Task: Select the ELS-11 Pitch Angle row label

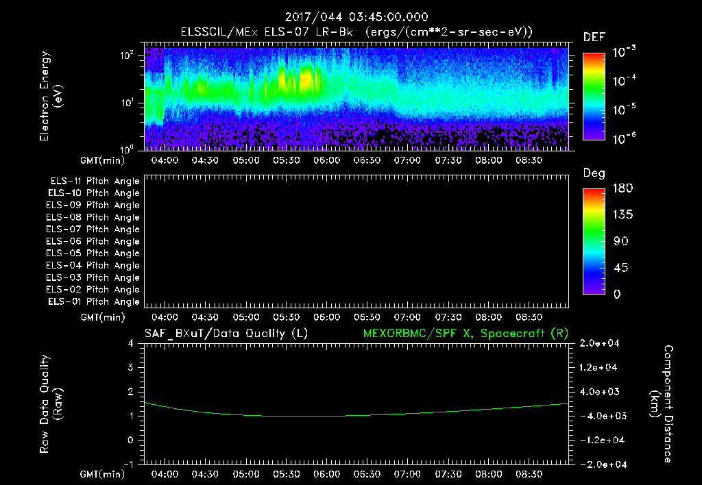Action: (x=95, y=182)
